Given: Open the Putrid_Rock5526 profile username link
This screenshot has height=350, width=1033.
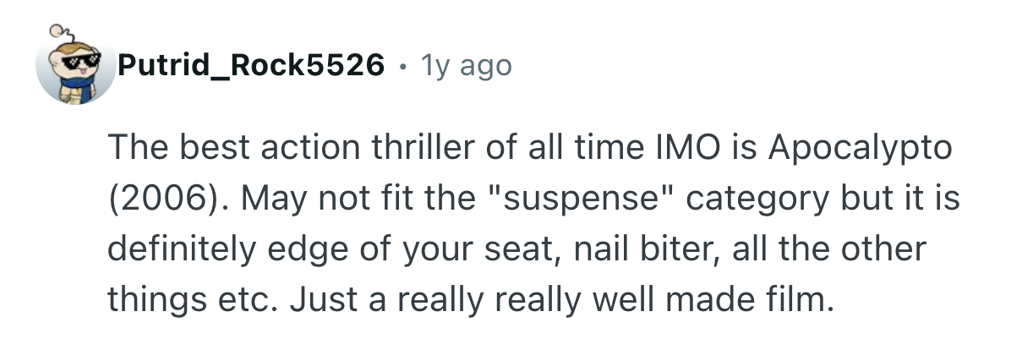Looking at the screenshot, I should tap(251, 63).
